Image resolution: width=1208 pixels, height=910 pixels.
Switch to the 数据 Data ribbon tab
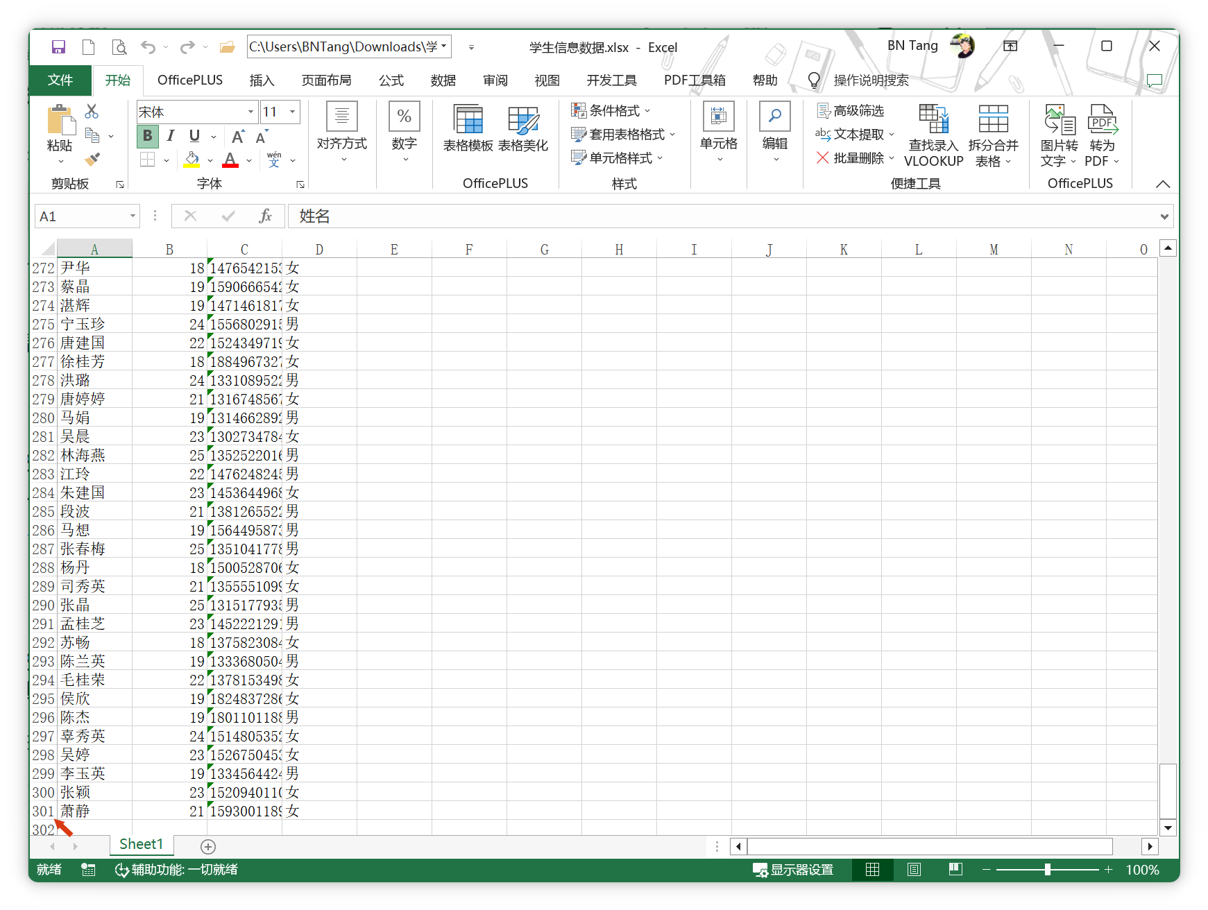(x=443, y=80)
